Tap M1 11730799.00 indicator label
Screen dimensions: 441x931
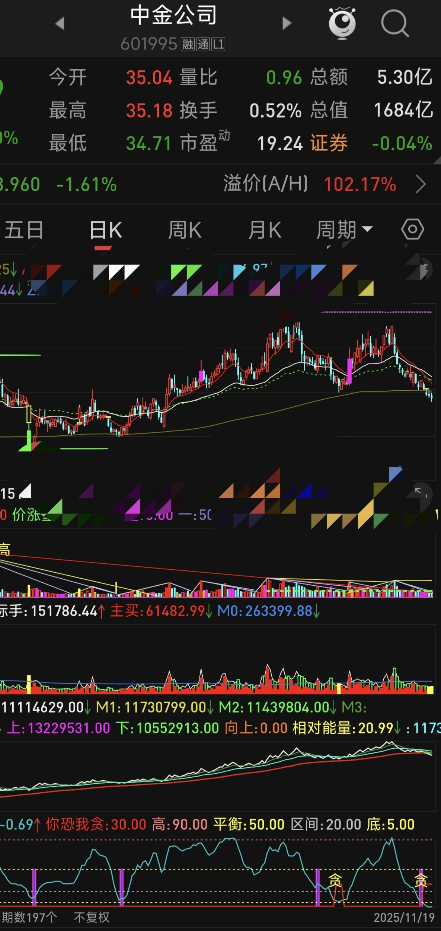[x=154, y=707]
